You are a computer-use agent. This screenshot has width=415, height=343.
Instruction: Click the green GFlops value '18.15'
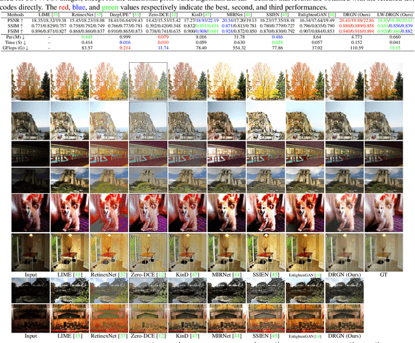pyautogui.click(x=395, y=48)
